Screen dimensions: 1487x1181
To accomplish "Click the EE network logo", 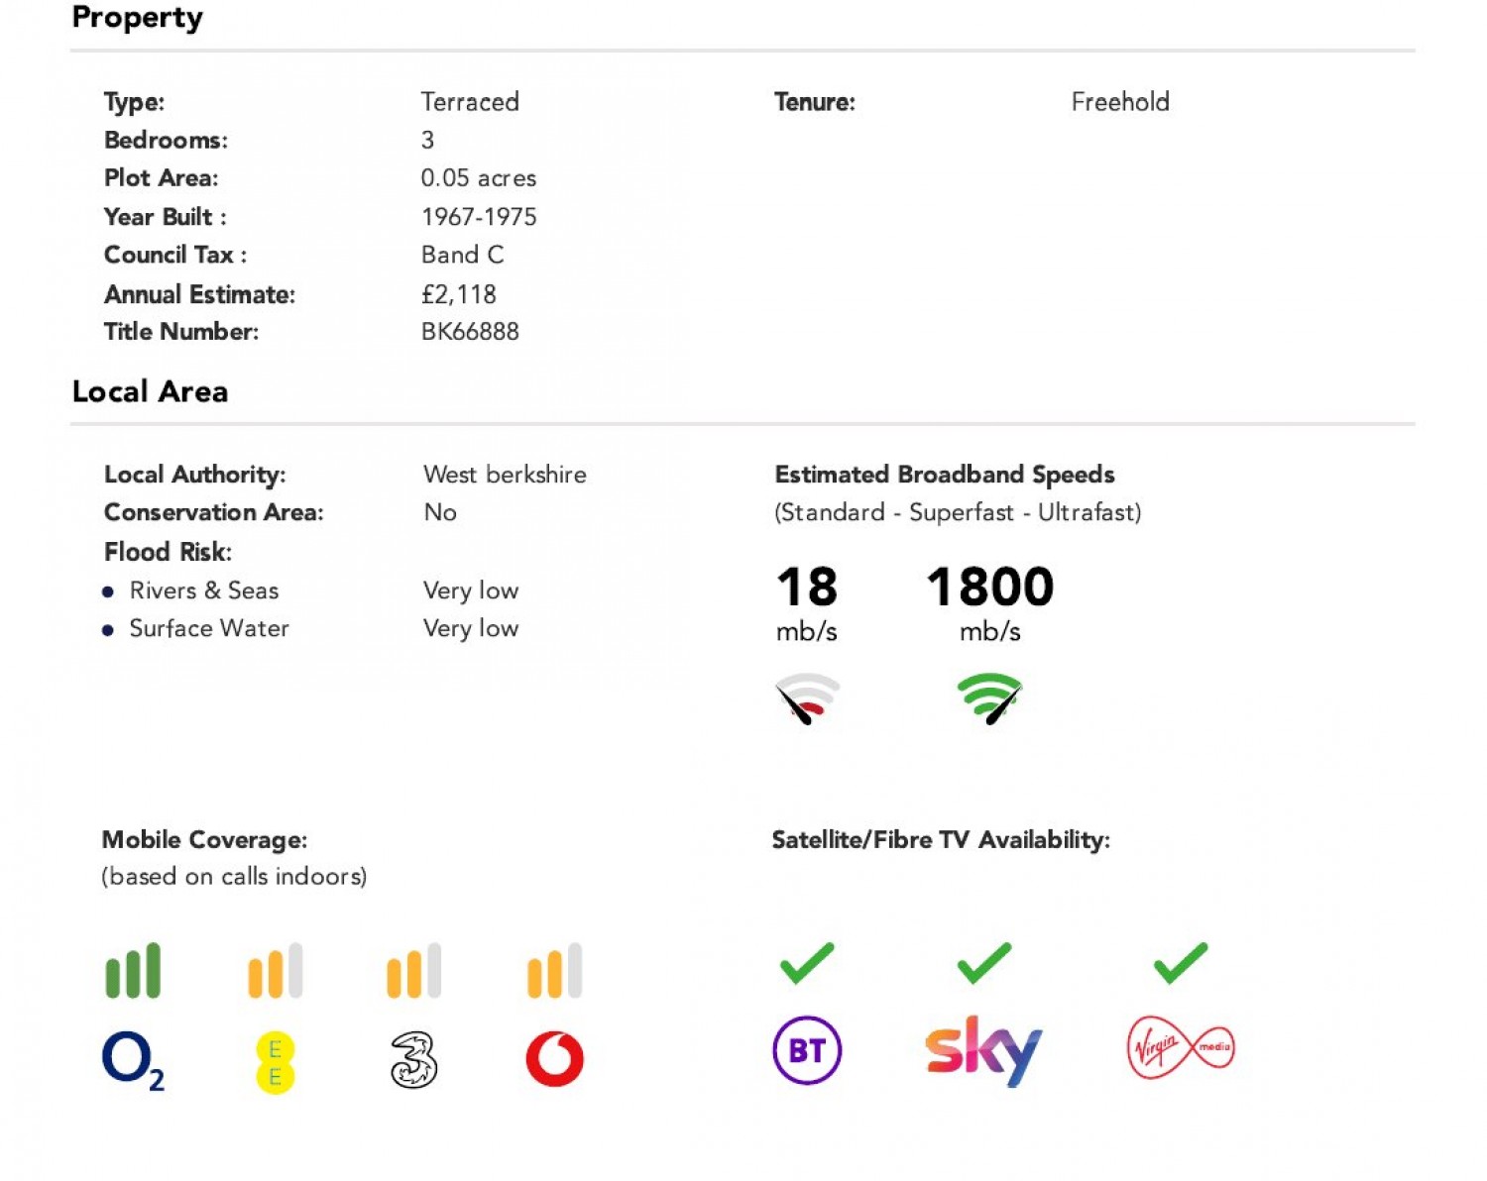I will point(276,1062).
